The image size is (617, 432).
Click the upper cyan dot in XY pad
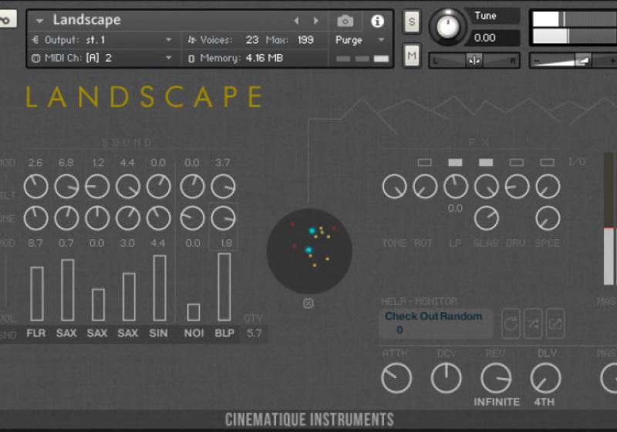point(312,231)
